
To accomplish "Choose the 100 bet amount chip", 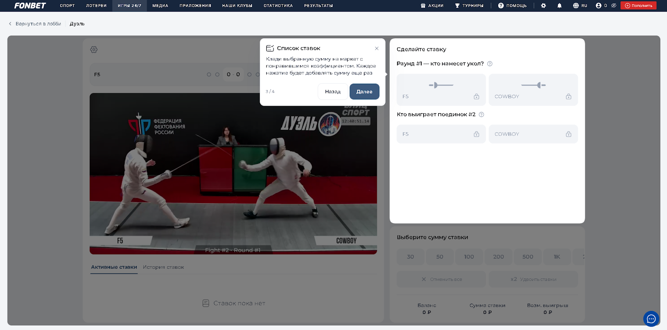I will click(469, 257).
